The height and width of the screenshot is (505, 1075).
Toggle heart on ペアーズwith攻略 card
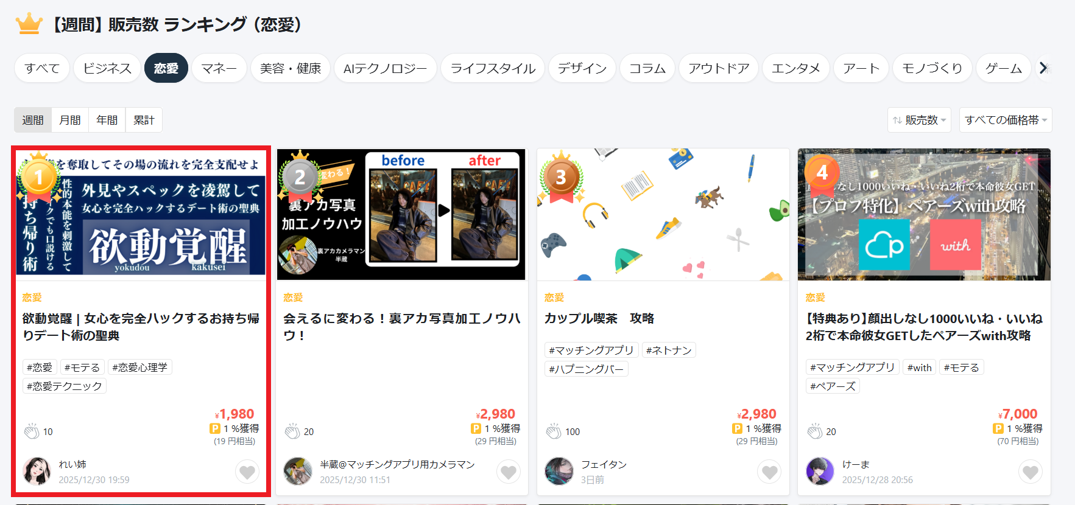tap(1031, 472)
